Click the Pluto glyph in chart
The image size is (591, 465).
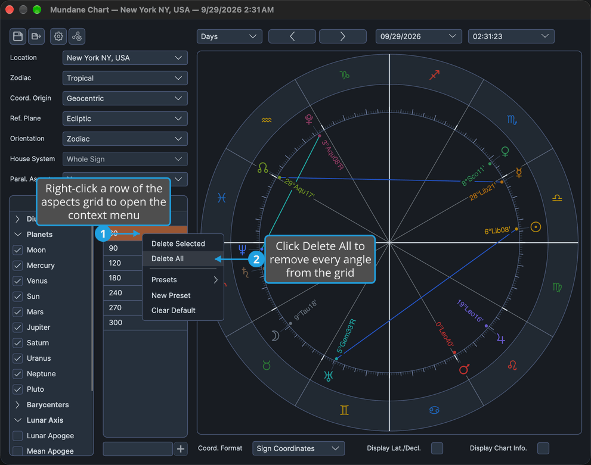click(x=309, y=119)
